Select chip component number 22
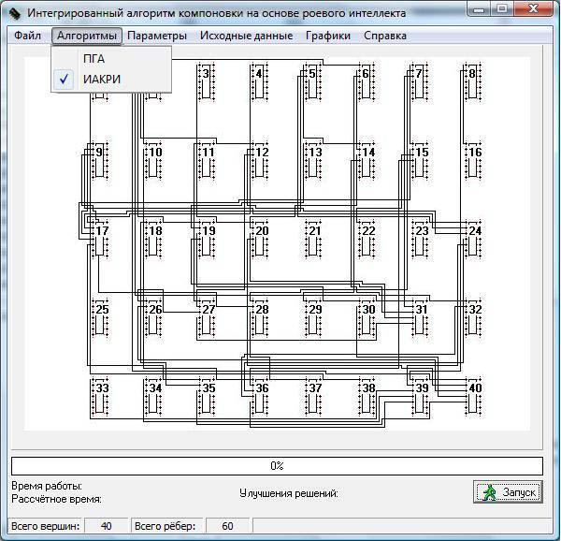Screen dimensions: 561x541 coord(367,240)
